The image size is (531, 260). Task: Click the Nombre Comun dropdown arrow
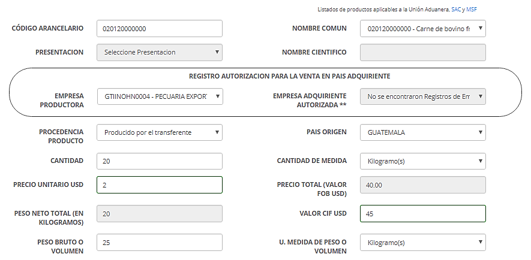480,28
